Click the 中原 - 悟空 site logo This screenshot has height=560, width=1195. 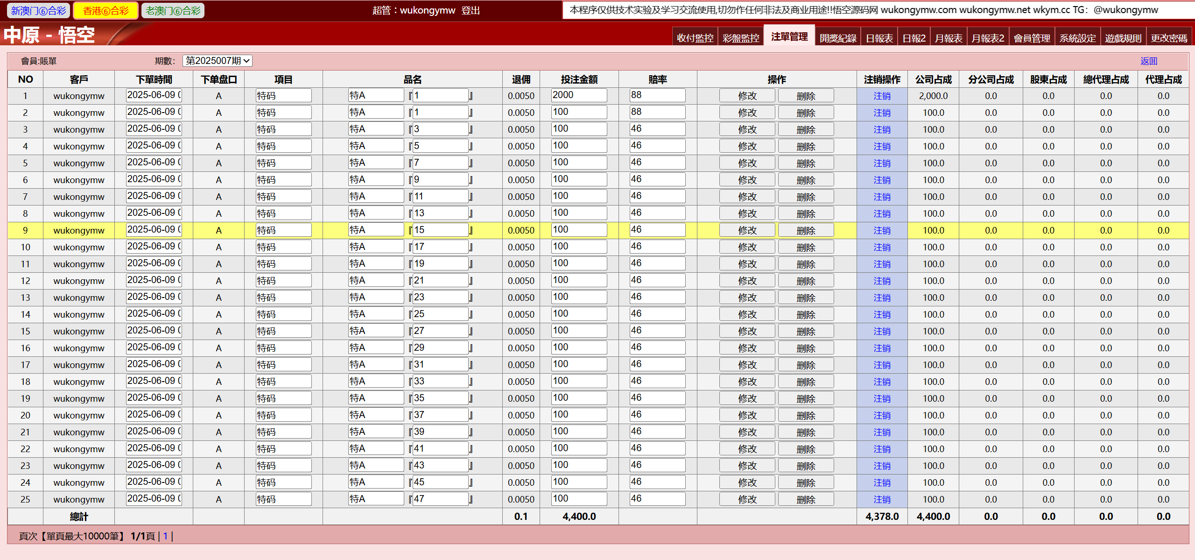pos(49,35)
